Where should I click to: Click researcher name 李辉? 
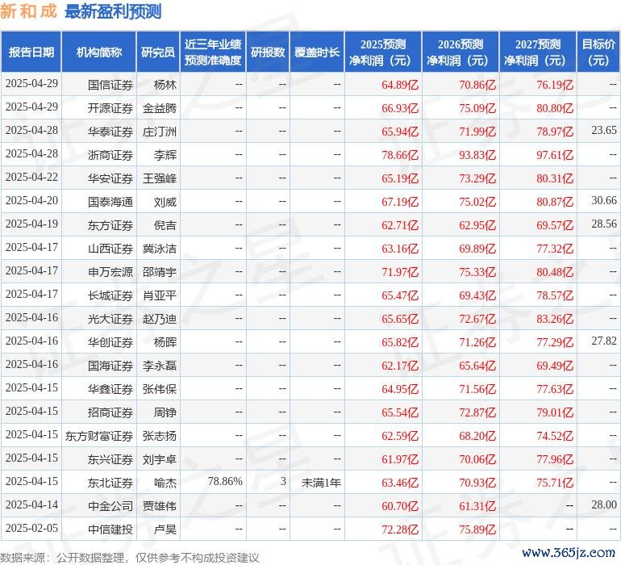[x=165, y=155]
